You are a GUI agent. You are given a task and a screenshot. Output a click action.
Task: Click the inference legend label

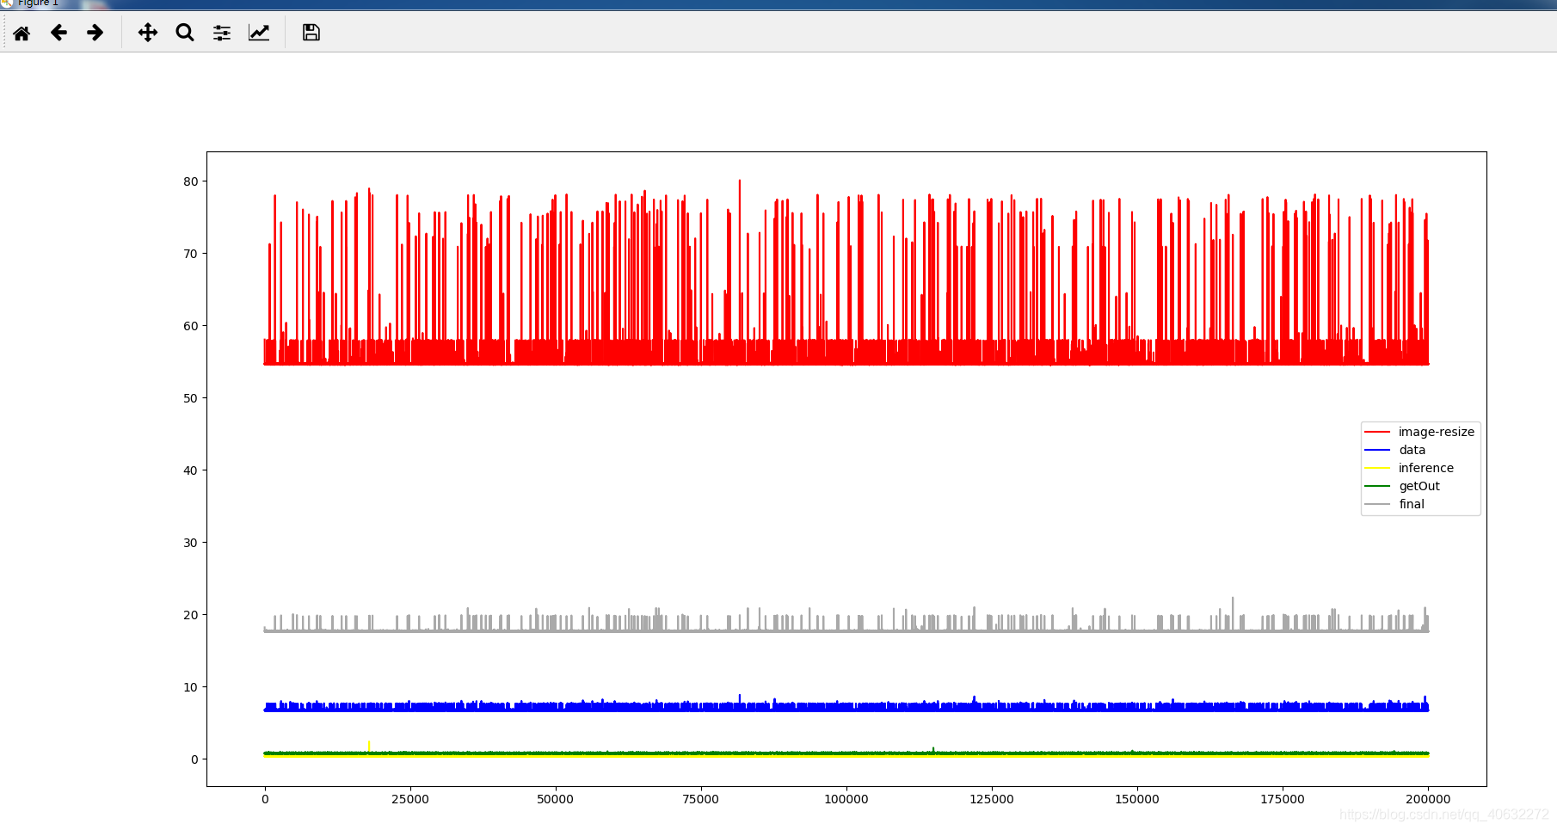coord(1425,468)
